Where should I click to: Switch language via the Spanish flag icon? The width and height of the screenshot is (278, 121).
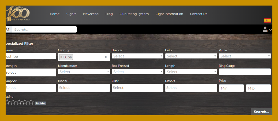point(268,20)
